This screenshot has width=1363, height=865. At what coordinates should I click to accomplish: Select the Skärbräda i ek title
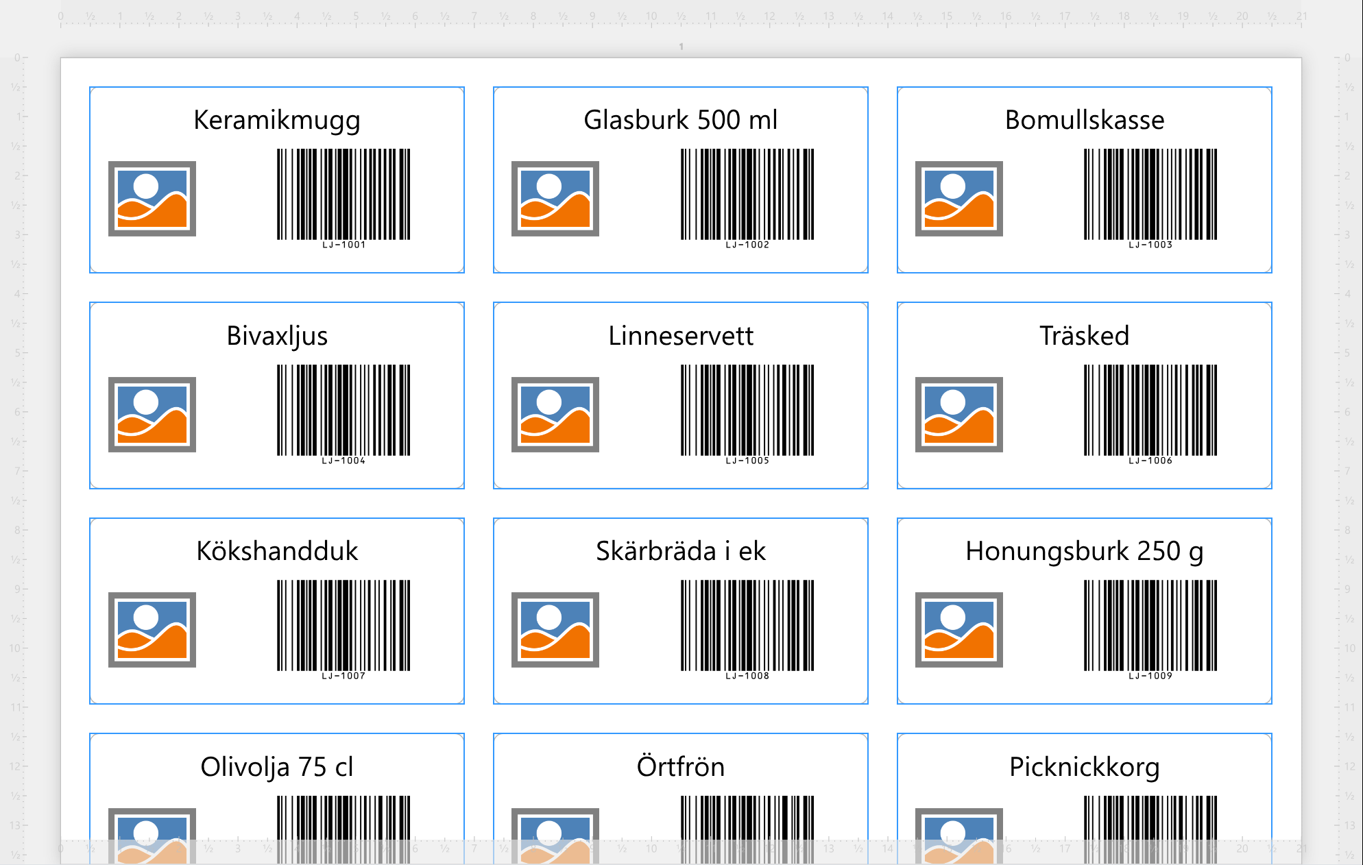point(681,551)
